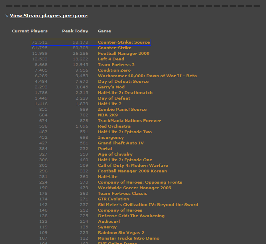Open Defense Grid: The Awakening link
Screen dimensions: 266x244
(131, 216)
